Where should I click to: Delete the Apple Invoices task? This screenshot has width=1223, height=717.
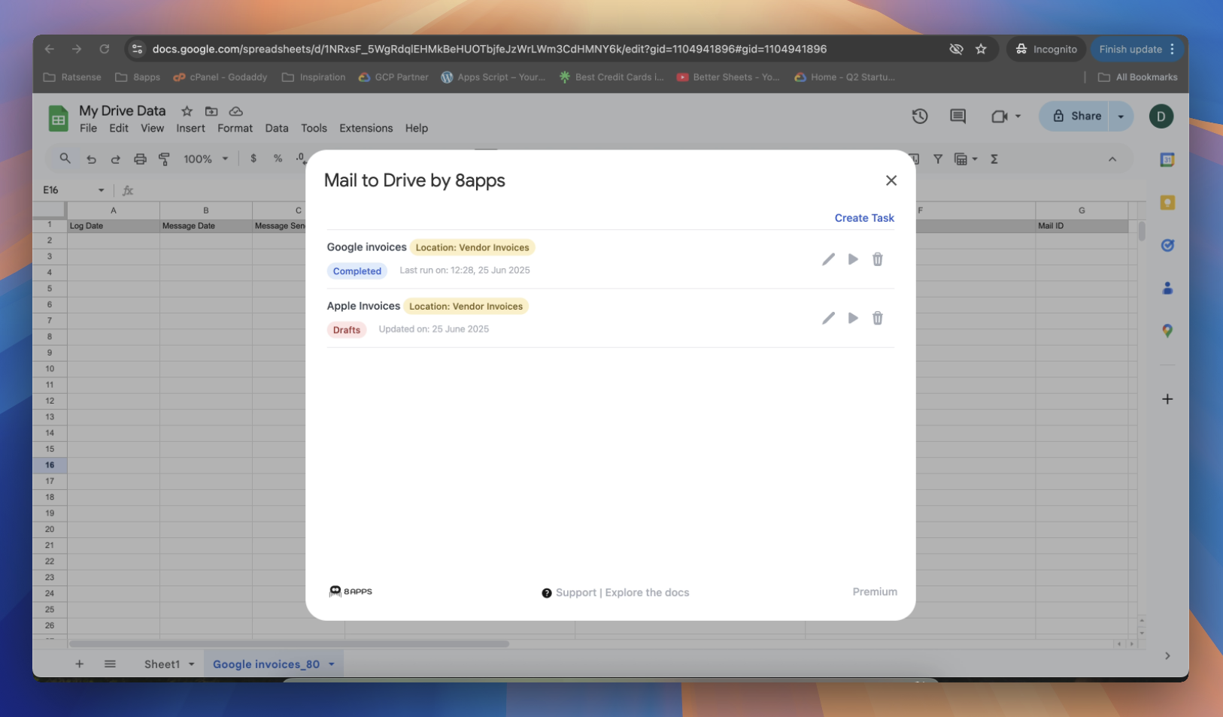click(877, 318)
